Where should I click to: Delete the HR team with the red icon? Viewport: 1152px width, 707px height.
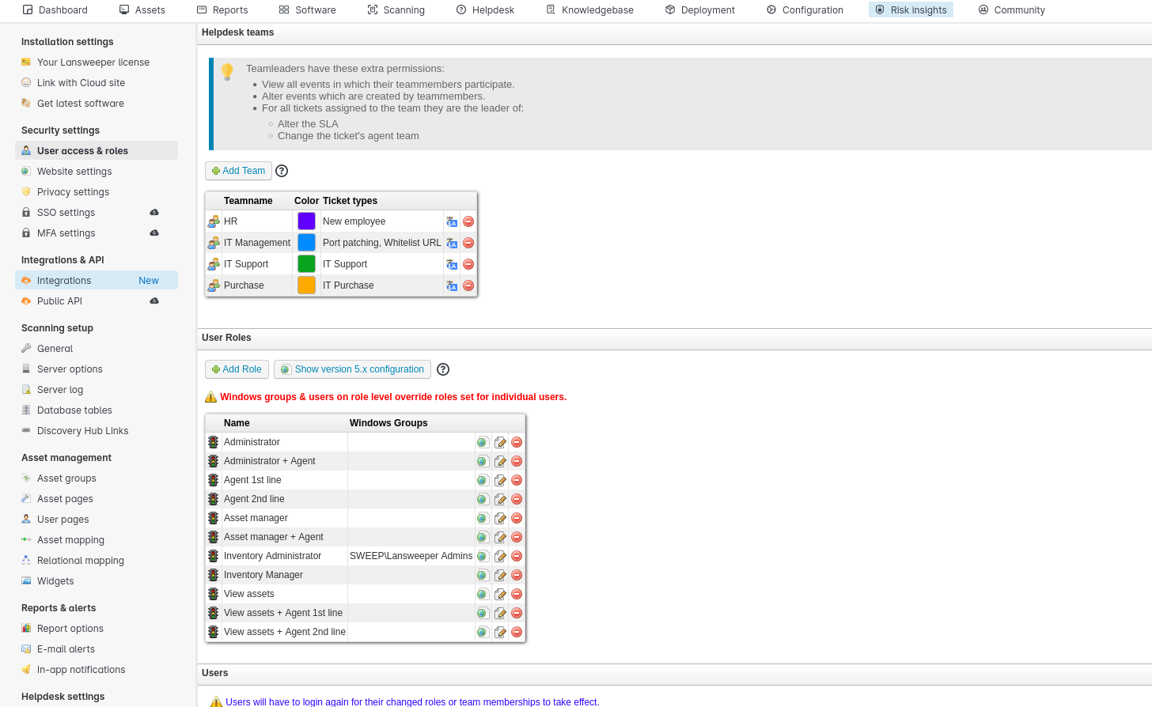coord(468,221)
